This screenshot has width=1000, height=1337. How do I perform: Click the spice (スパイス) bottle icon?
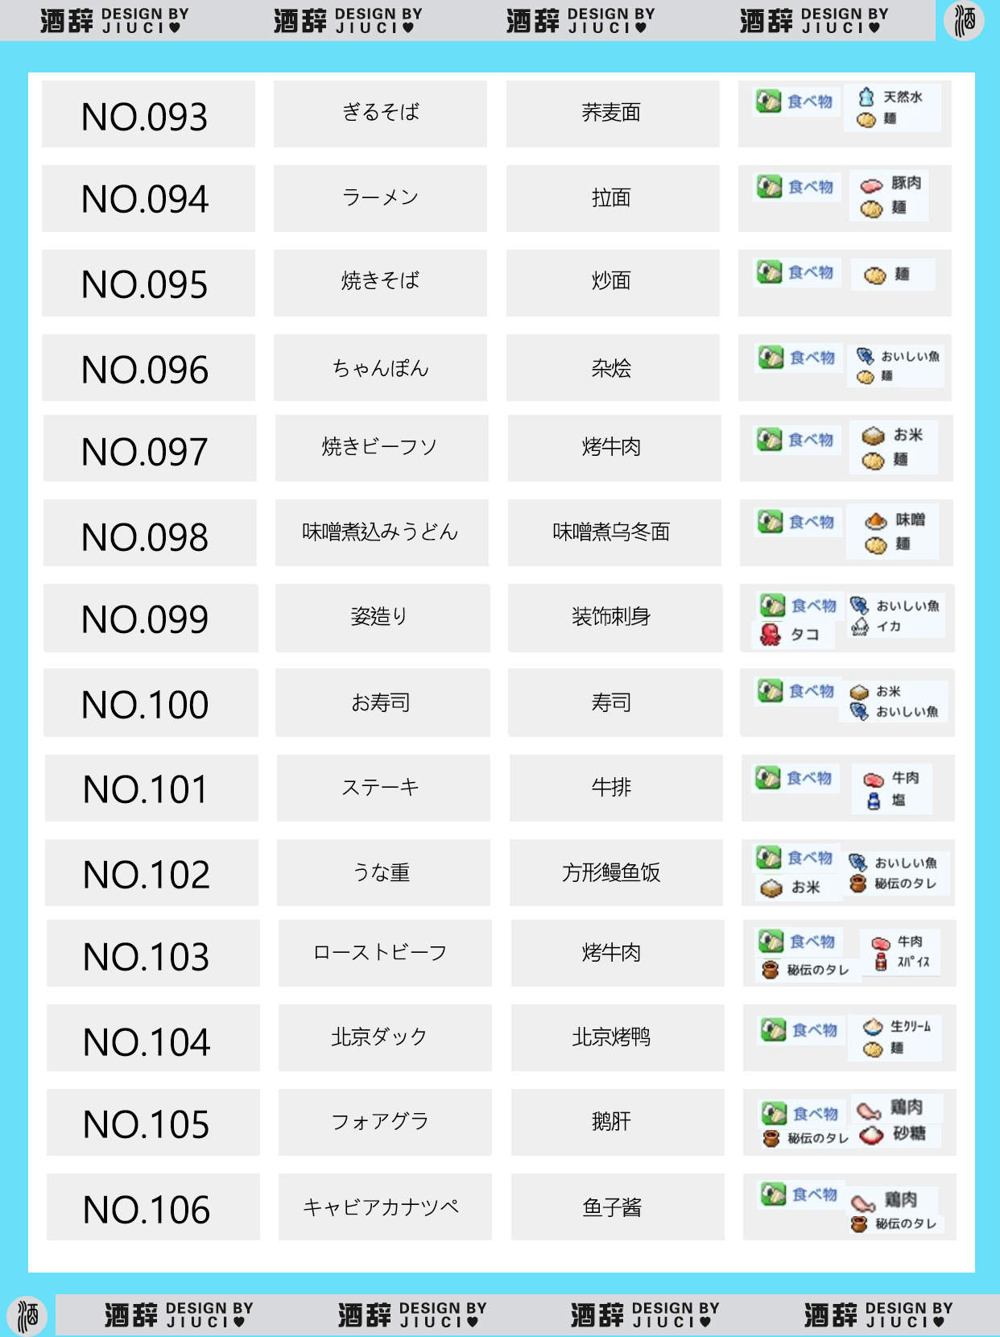881,961
